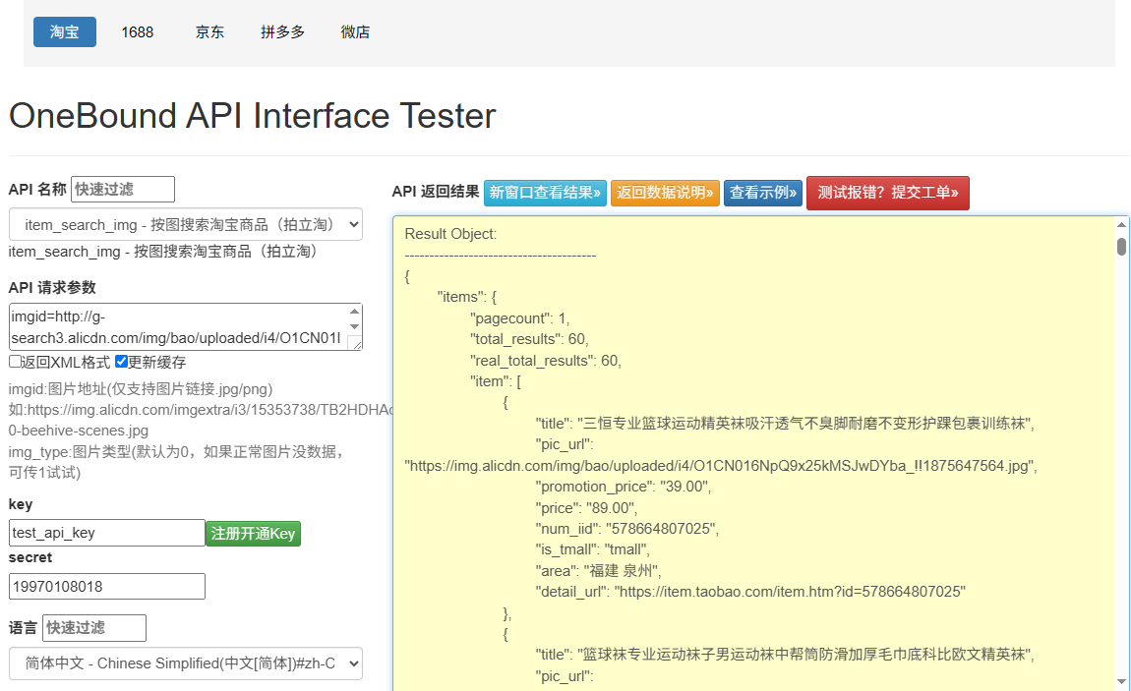Expand the item_search_img API dropdown

click(x=186, y=224)
